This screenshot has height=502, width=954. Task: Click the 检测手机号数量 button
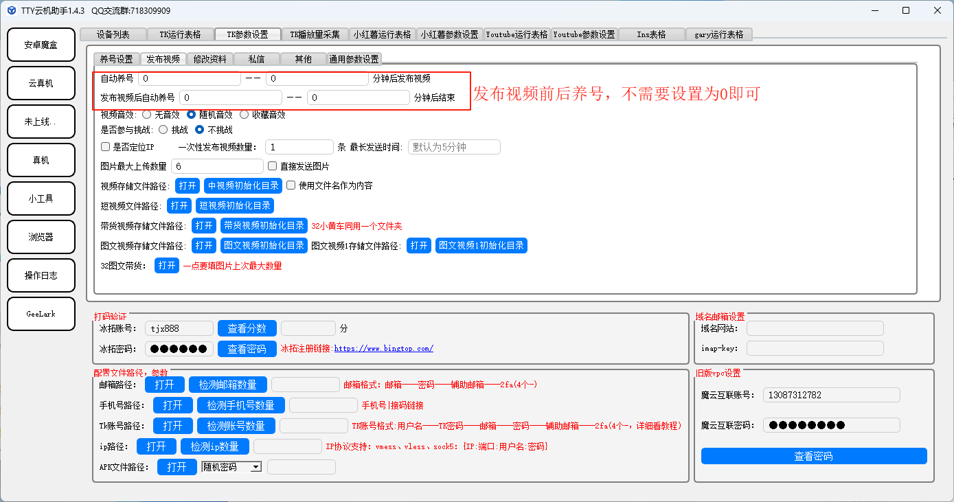pyautogui.click(x=241, y=405)
